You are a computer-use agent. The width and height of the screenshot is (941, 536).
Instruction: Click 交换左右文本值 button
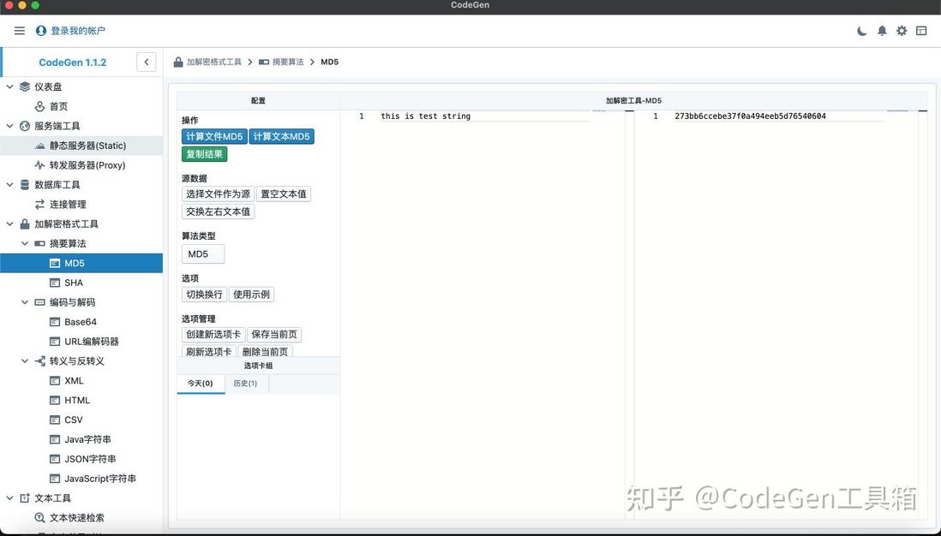[x=218, y=211]
